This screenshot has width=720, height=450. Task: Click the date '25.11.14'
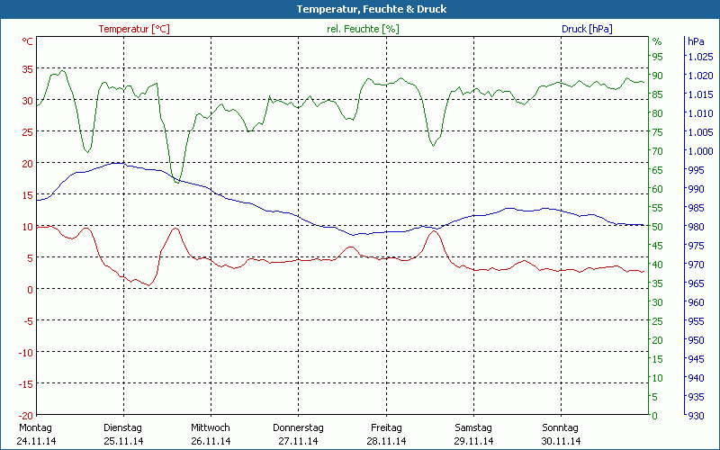point(123,441)
